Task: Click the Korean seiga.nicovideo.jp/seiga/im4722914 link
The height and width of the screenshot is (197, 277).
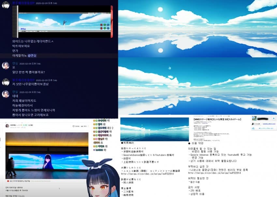Action: (x=214, y=173)
